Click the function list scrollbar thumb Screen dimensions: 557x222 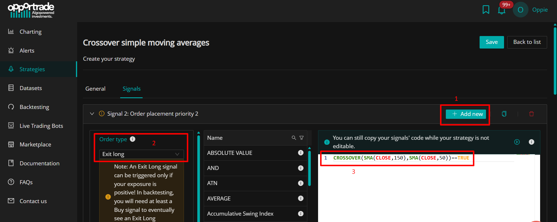[x=309, y=168]
